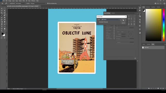Open the Edit Toolbar three-dots menu
Image resolution: width=166 pixels, height=93 pixels.
[5, 31]
